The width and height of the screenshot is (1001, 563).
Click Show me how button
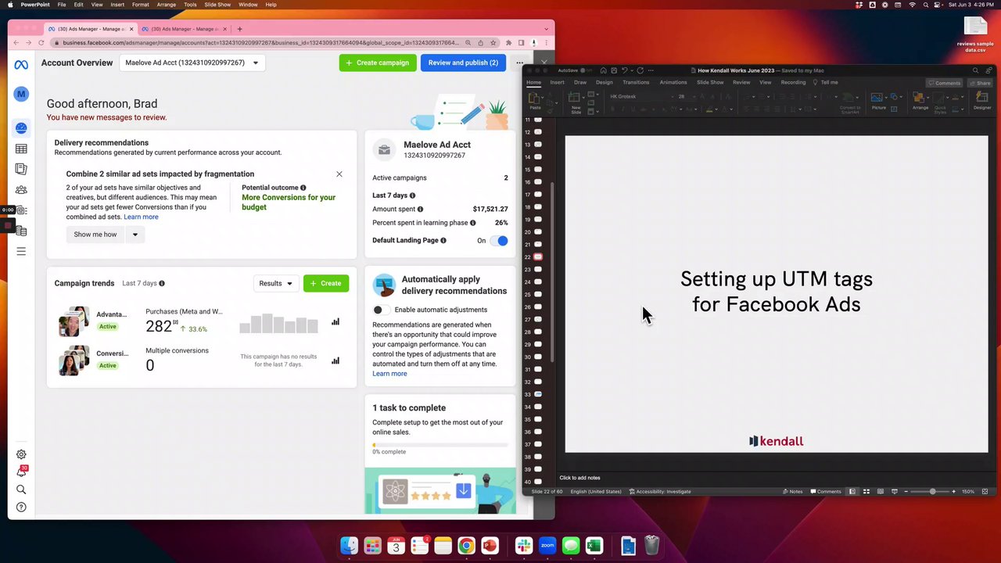tap(95, 235)
